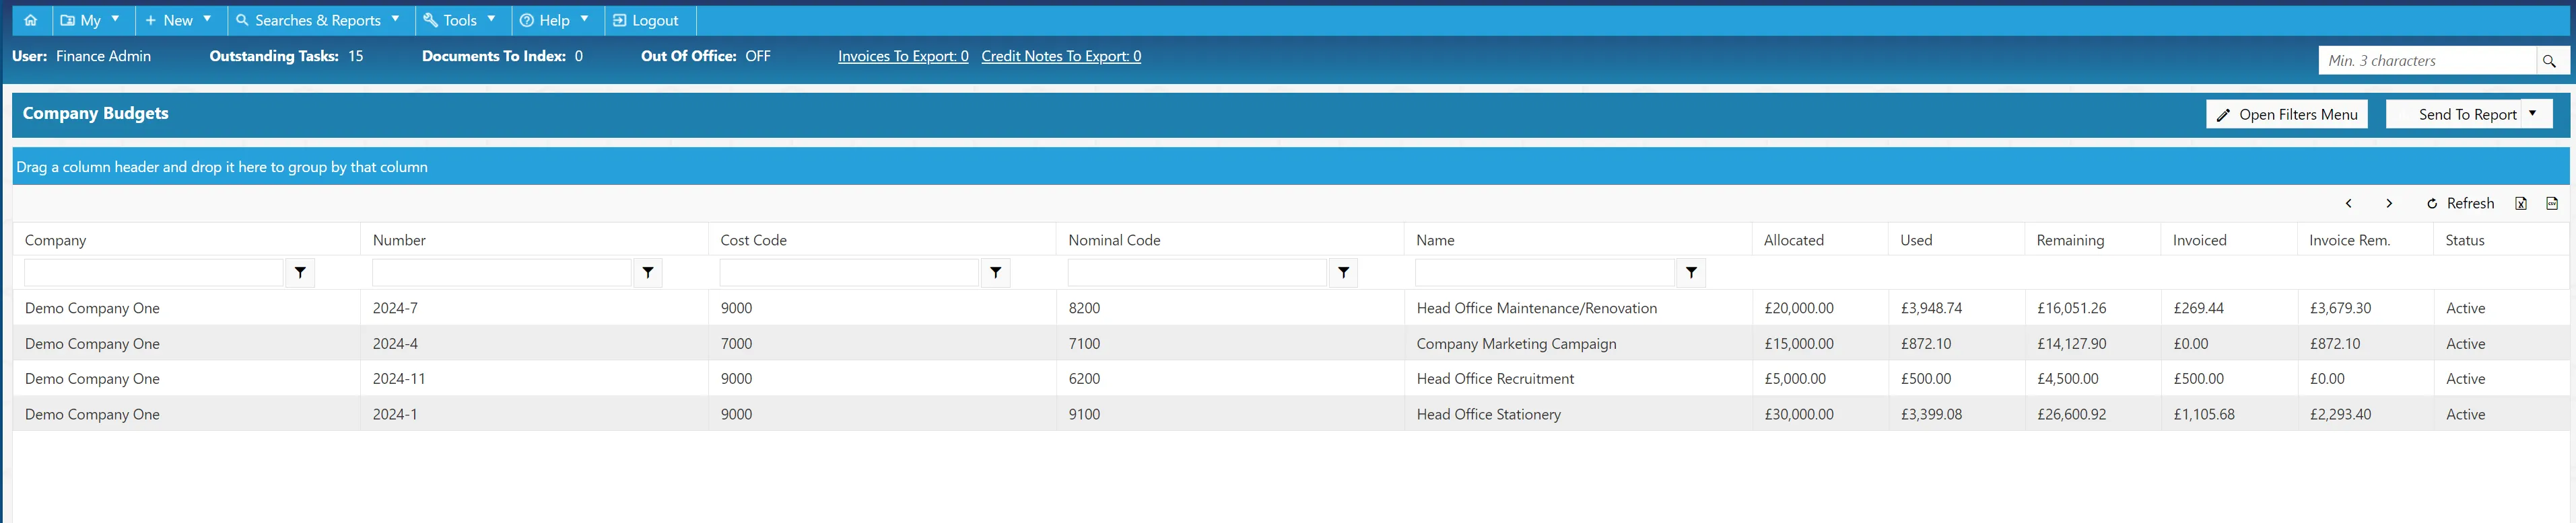Screen dimensions: 2576x523
Task: Click allocated amount £20,000.00
Action: tap(1799, 309)
